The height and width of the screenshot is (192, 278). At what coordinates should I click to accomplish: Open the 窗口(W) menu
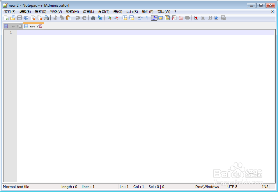tap(164, 12)
